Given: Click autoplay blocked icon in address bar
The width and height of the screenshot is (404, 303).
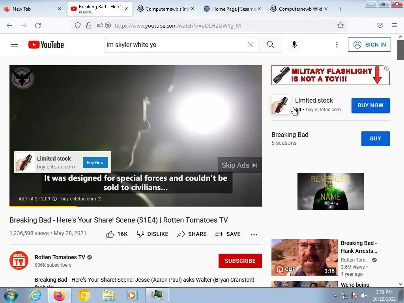Looking at the screenshot, I should (x=108, y=25).
